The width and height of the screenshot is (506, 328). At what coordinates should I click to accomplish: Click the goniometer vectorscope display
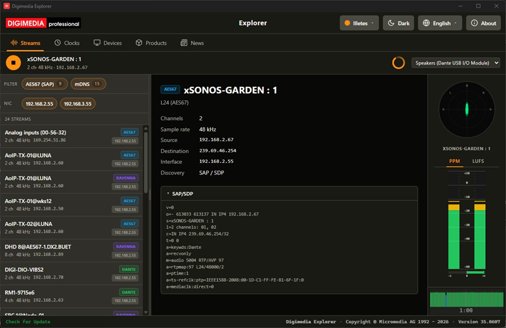(x=467, y=109)
